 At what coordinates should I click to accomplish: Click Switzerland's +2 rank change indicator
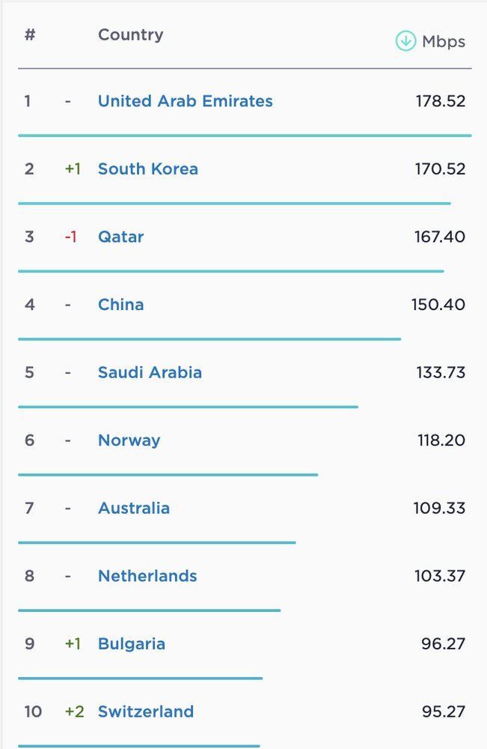(x=74, y=712)
